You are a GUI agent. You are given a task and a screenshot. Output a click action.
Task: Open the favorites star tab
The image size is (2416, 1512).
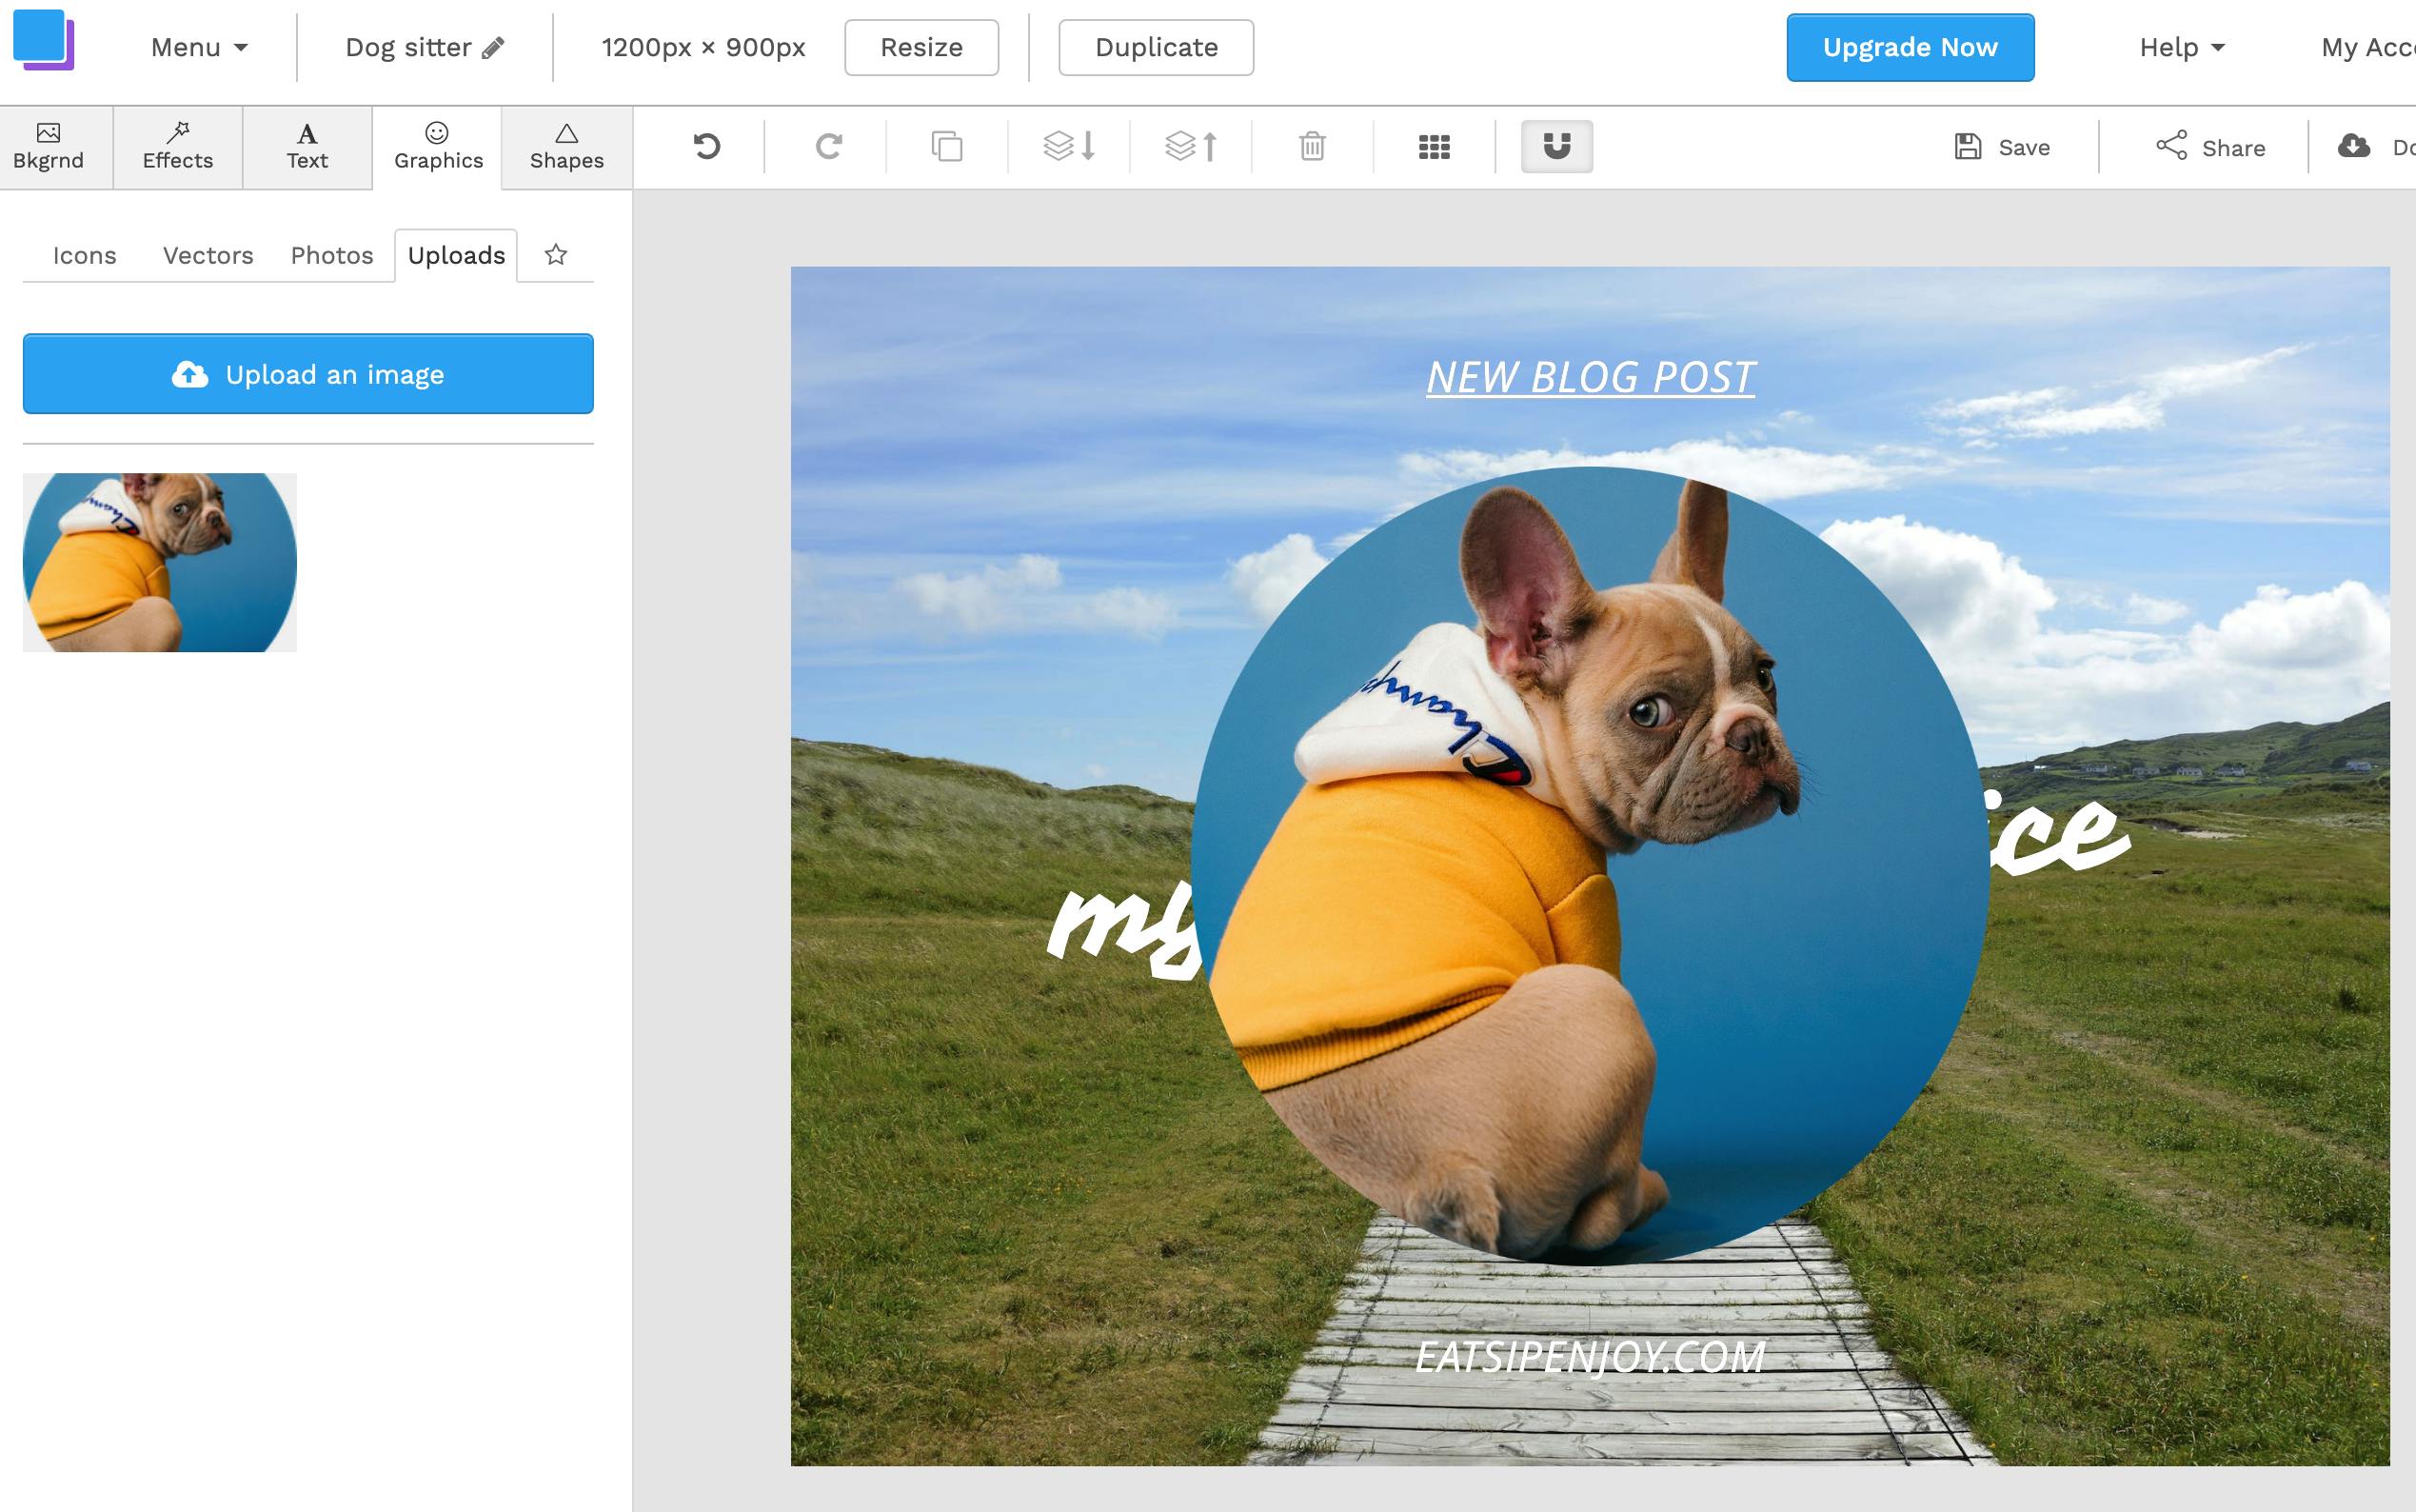point(556,255)
